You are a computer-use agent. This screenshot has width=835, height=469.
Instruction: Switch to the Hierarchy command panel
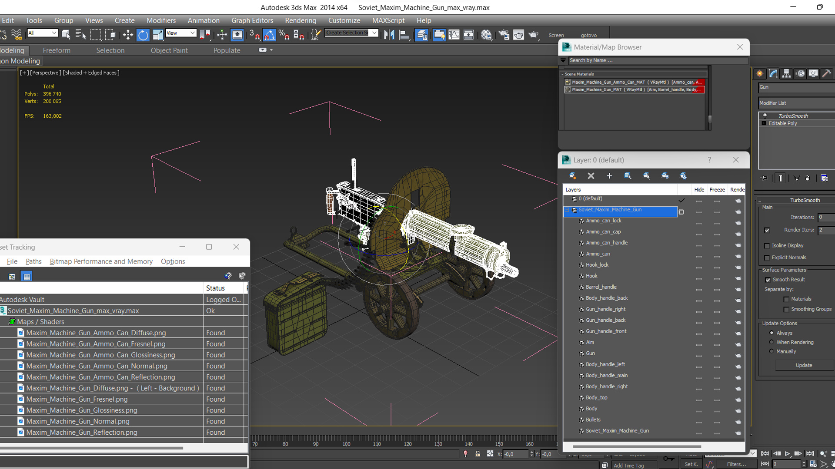(786, 74)
